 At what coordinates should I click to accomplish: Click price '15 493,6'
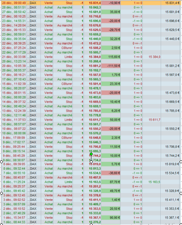pos(95,97)
